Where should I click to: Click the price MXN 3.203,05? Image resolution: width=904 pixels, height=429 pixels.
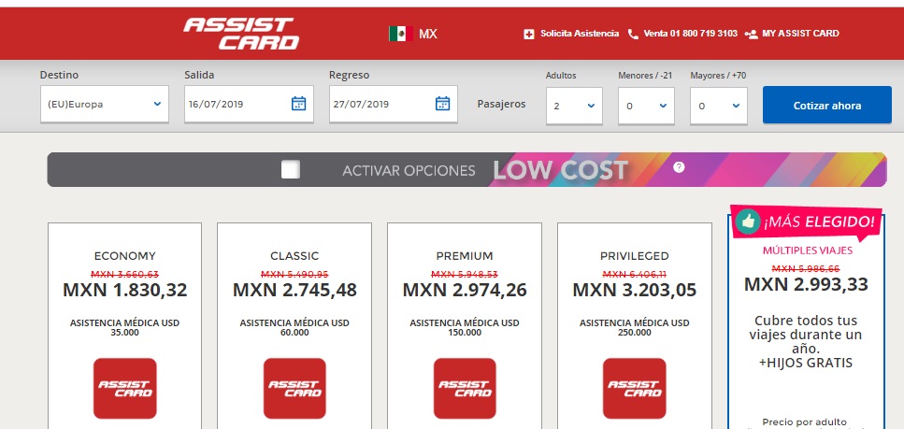(634, 290)
